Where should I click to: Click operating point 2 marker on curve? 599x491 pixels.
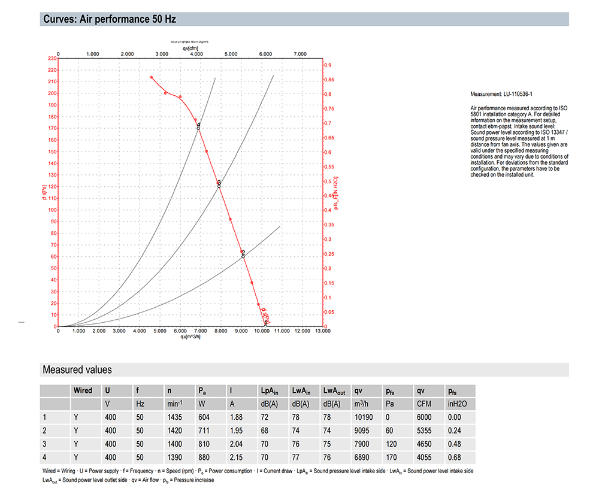click(243, 256)
